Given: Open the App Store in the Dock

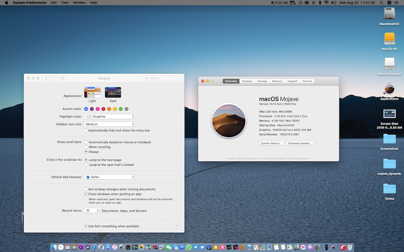Looking at the screenshot, I should (x=108, y=247).
